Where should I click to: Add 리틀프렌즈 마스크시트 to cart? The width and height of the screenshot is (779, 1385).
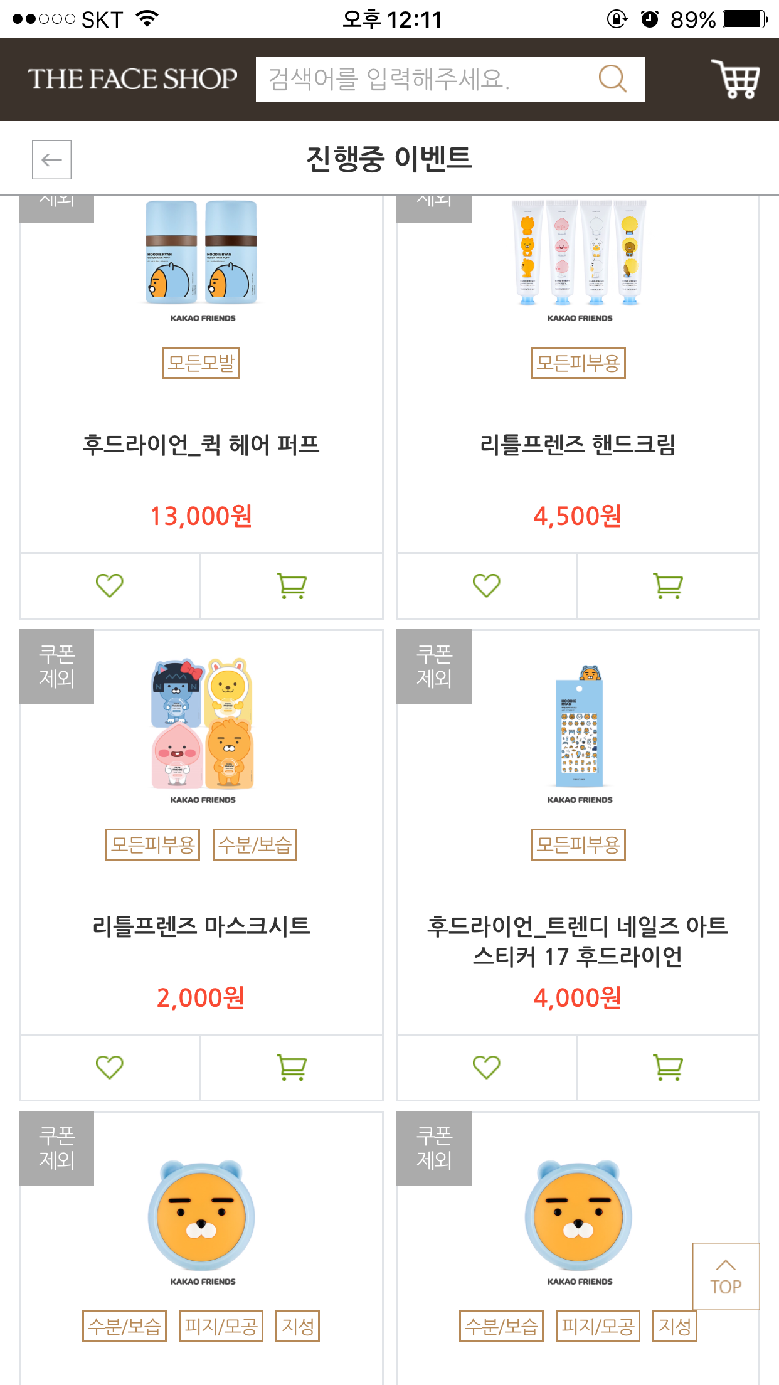292,1067
